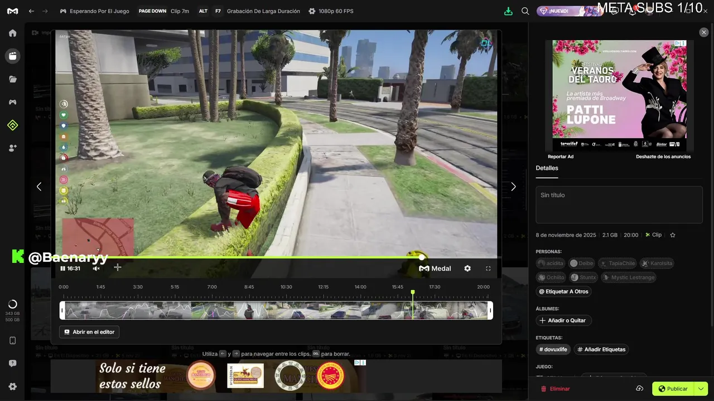Viewport: 714px width, 401px height.
Task: Click the ¡NUEVO! premium banner
Action: coord(570,11)
